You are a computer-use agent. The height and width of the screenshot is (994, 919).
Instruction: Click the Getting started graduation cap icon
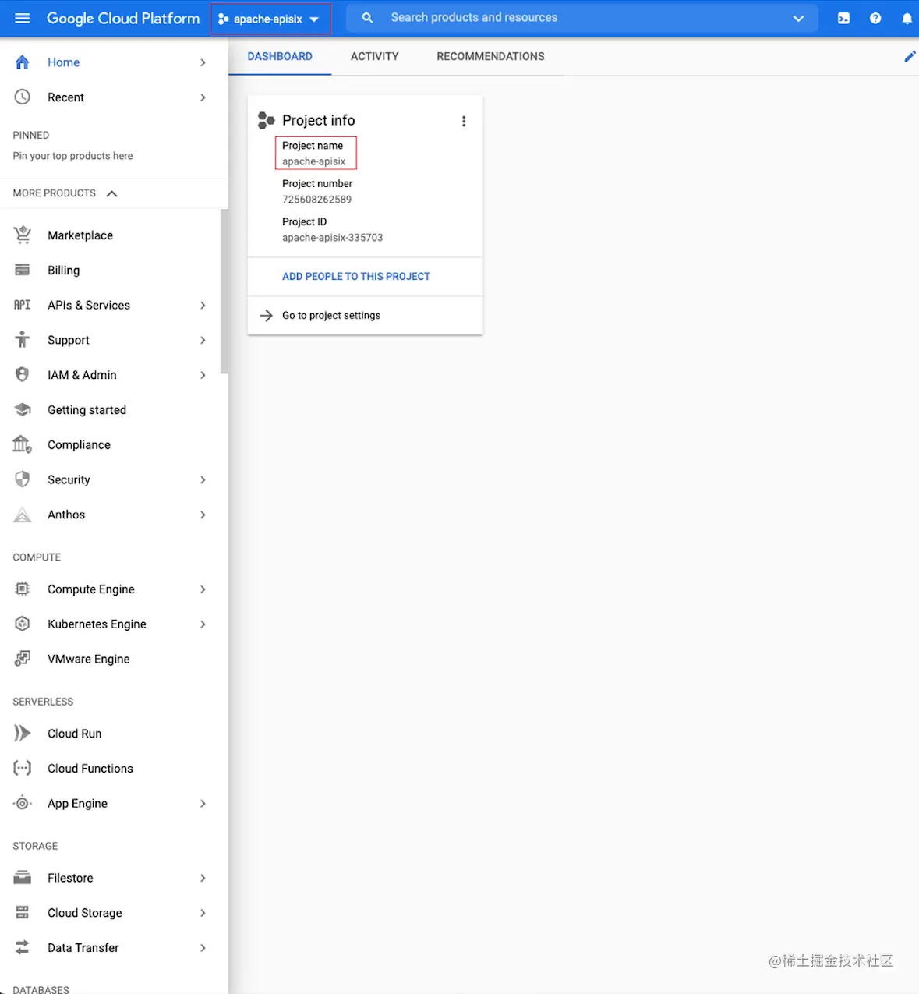[23, 409]
